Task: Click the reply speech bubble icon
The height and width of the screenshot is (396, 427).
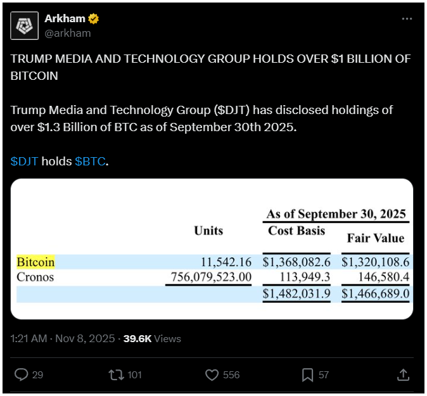Action: click(21, 374)
